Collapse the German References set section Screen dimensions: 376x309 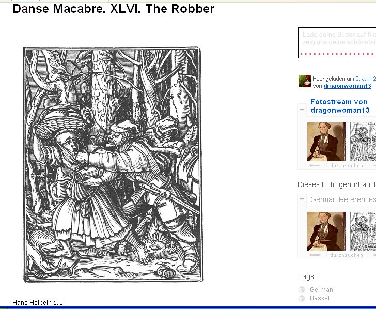tap(302, 199)
